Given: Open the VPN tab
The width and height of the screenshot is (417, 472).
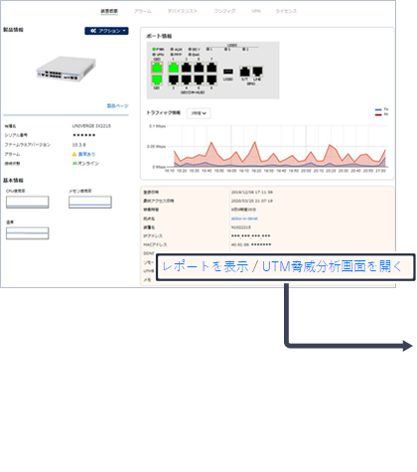Looking at the screenshot, I should [256, 11].
